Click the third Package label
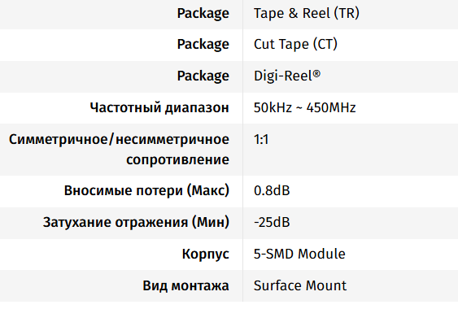This screenshot has height=309, width=458. pyautogui.click(x=203, y=76)
